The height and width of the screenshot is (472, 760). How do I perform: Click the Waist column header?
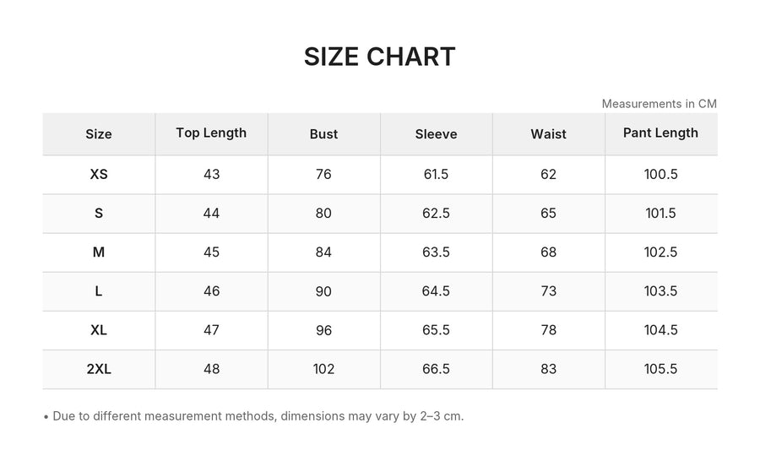(x=549, y=133)
